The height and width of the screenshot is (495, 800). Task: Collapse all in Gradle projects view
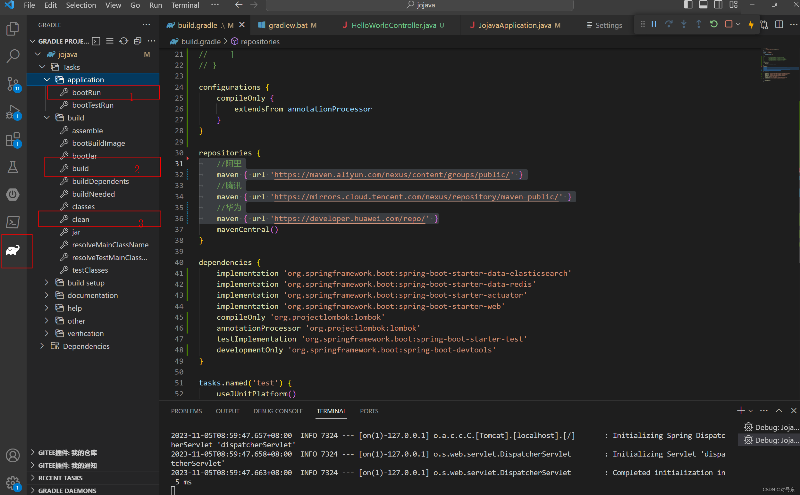coord(138,41)
